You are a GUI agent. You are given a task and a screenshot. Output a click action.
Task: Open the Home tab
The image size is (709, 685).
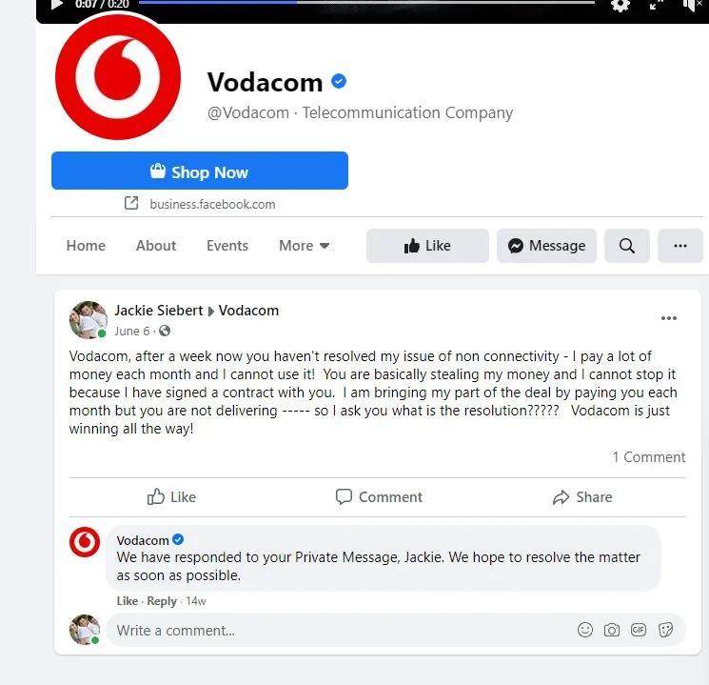86,246
